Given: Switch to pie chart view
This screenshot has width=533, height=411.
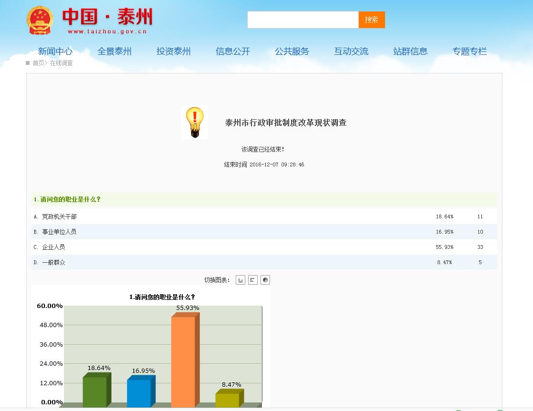Looking at the screenshot, I should 265,280.
